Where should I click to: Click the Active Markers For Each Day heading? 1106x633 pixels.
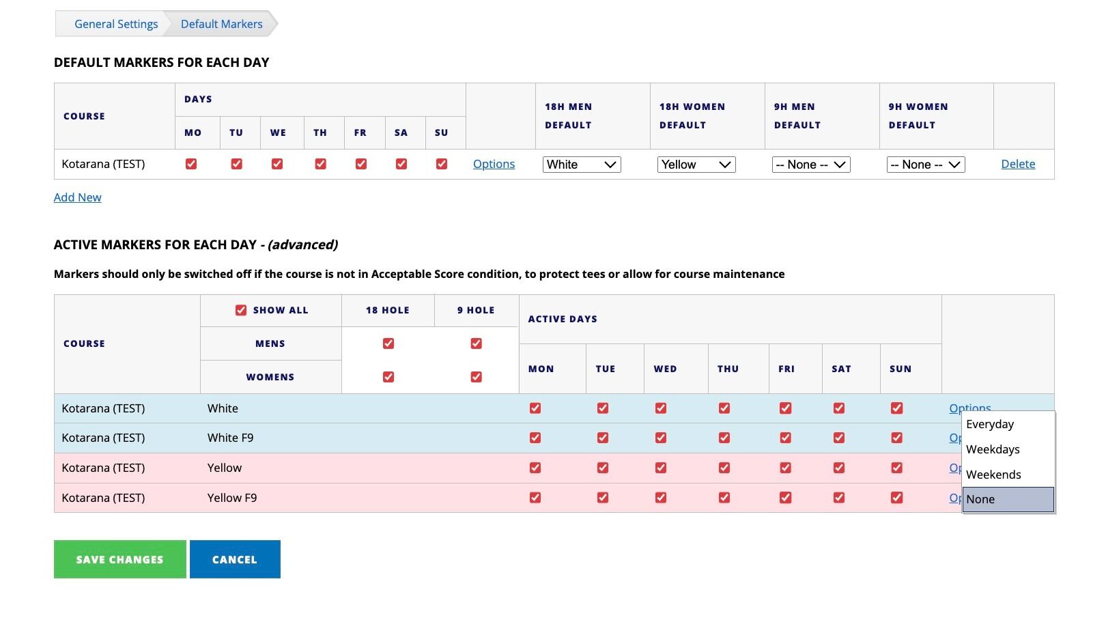pos(196,244)
